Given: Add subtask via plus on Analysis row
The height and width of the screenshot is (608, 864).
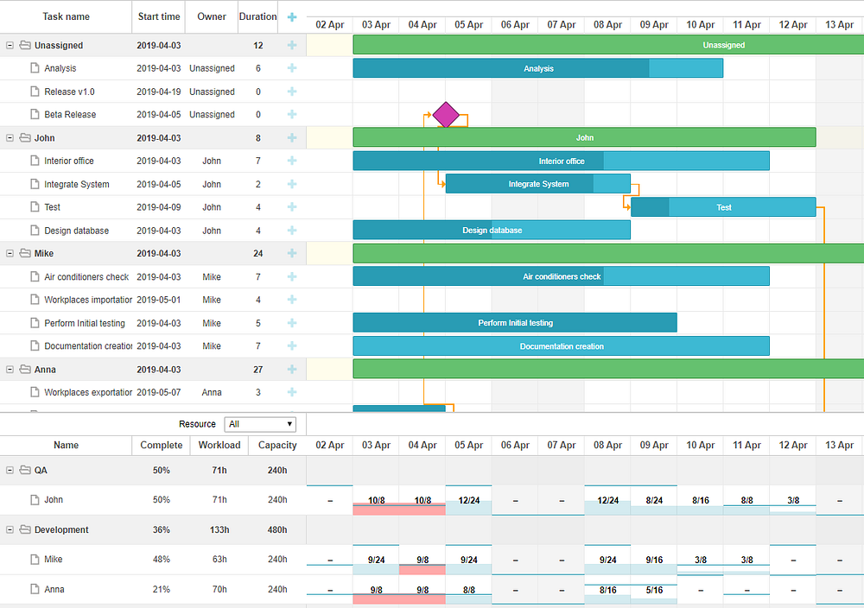Looking at the screenshot, I should (x=292, y=68).
